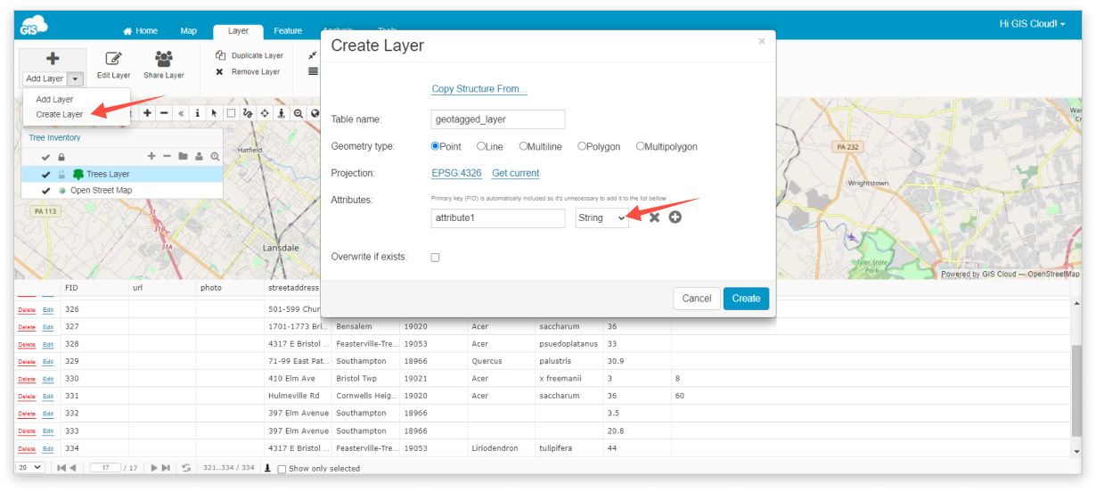Select the rectangle selection tool
Screen dimensions: 1096x492
(231, 113)
